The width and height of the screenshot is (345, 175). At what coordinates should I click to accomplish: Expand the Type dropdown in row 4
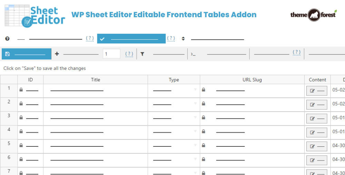coord(195,131)
